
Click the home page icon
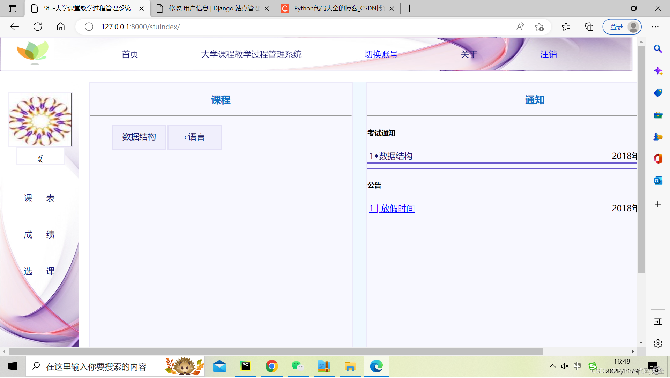coord(61,27)
